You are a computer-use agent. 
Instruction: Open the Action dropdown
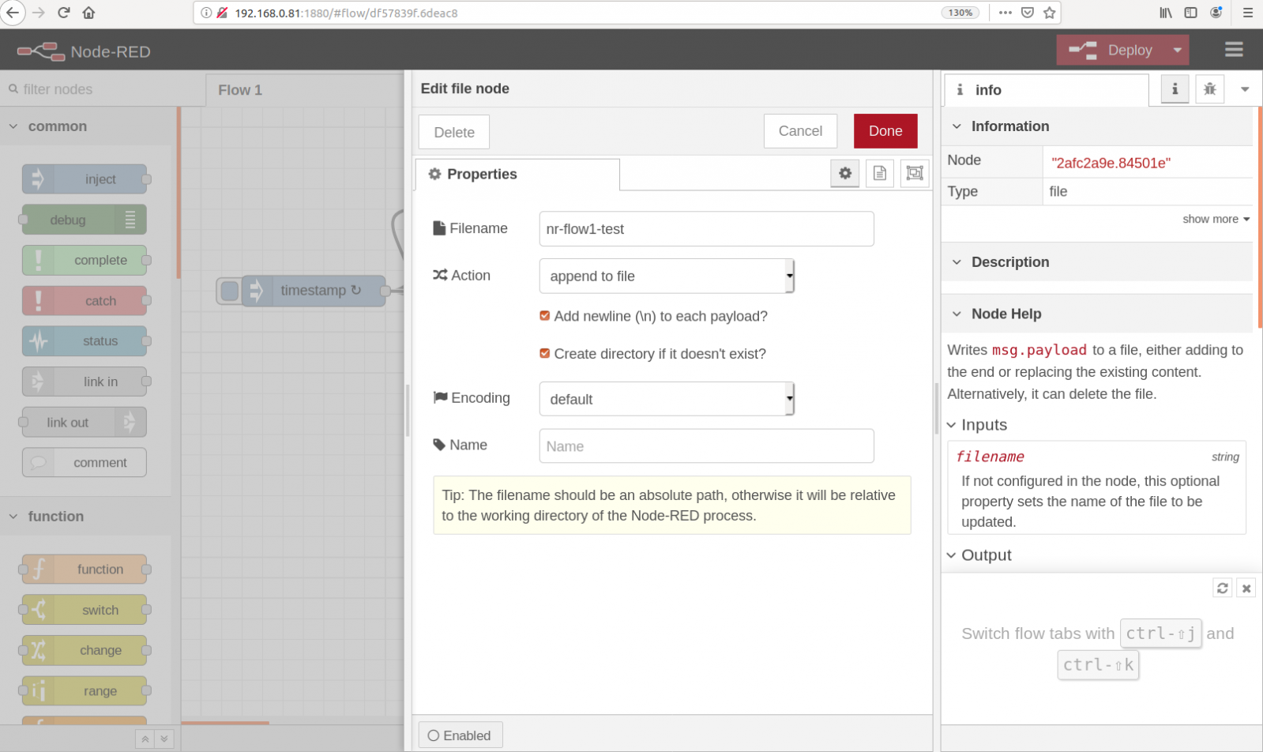666,276
